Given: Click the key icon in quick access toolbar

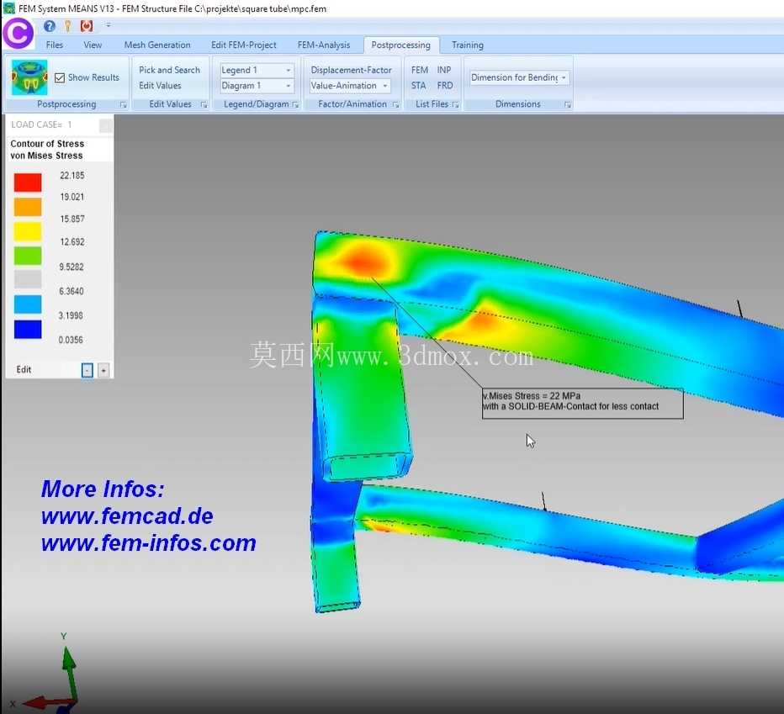Looking at the screenshot, I should [67, 26].
